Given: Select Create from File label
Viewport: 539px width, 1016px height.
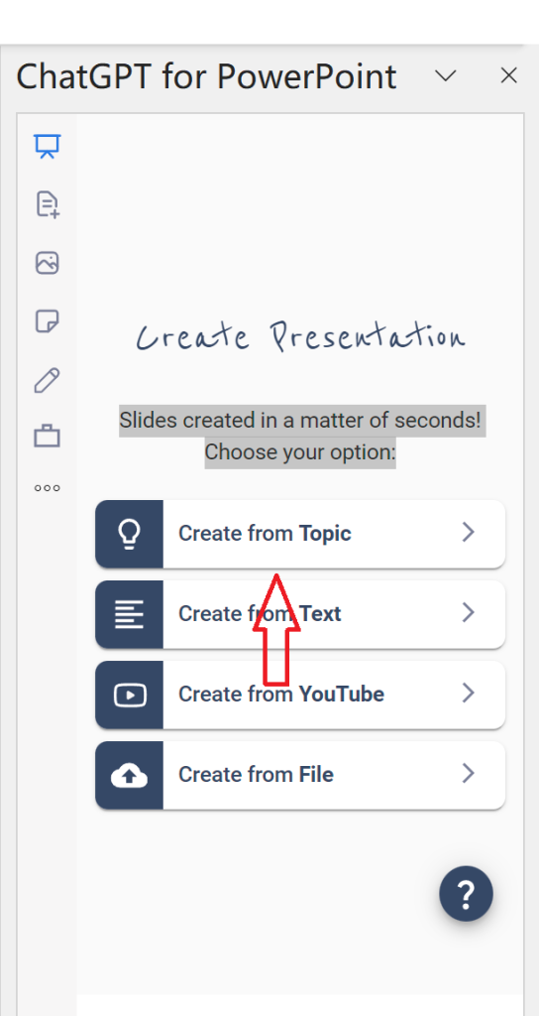Looking at the screenshot, I should pyautogui.click(x=257, y=774).
